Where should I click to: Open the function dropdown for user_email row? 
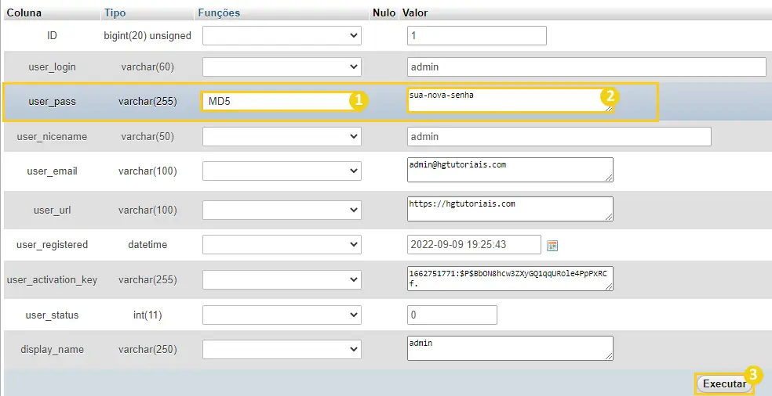[282, 171]
